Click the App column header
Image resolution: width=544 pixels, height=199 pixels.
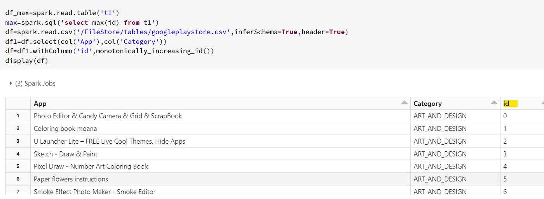click(x=221, y=103)
